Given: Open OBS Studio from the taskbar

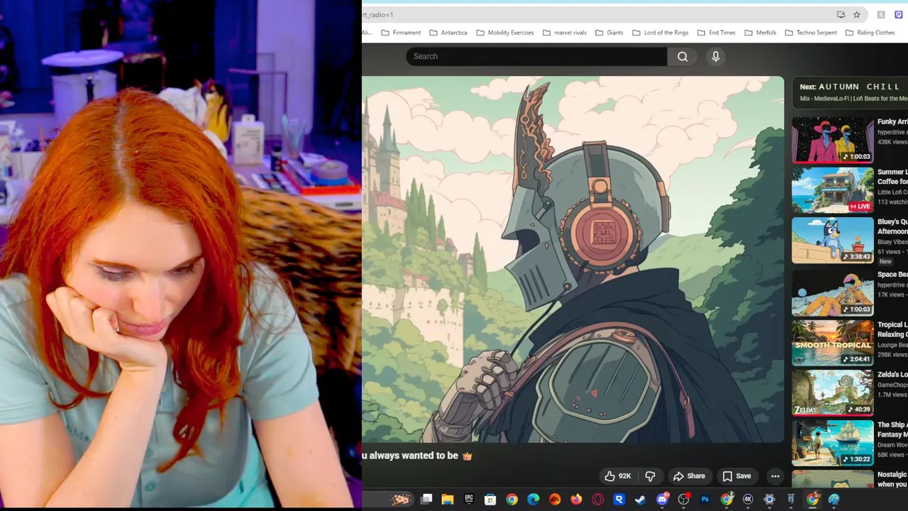Looking at the screenshot, I should pyautogui.click(x=683, y=500).
